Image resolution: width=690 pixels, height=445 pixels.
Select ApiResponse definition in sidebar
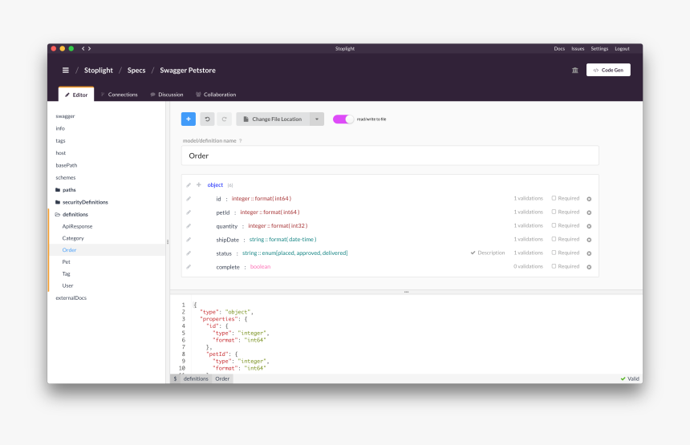[78, 226]
